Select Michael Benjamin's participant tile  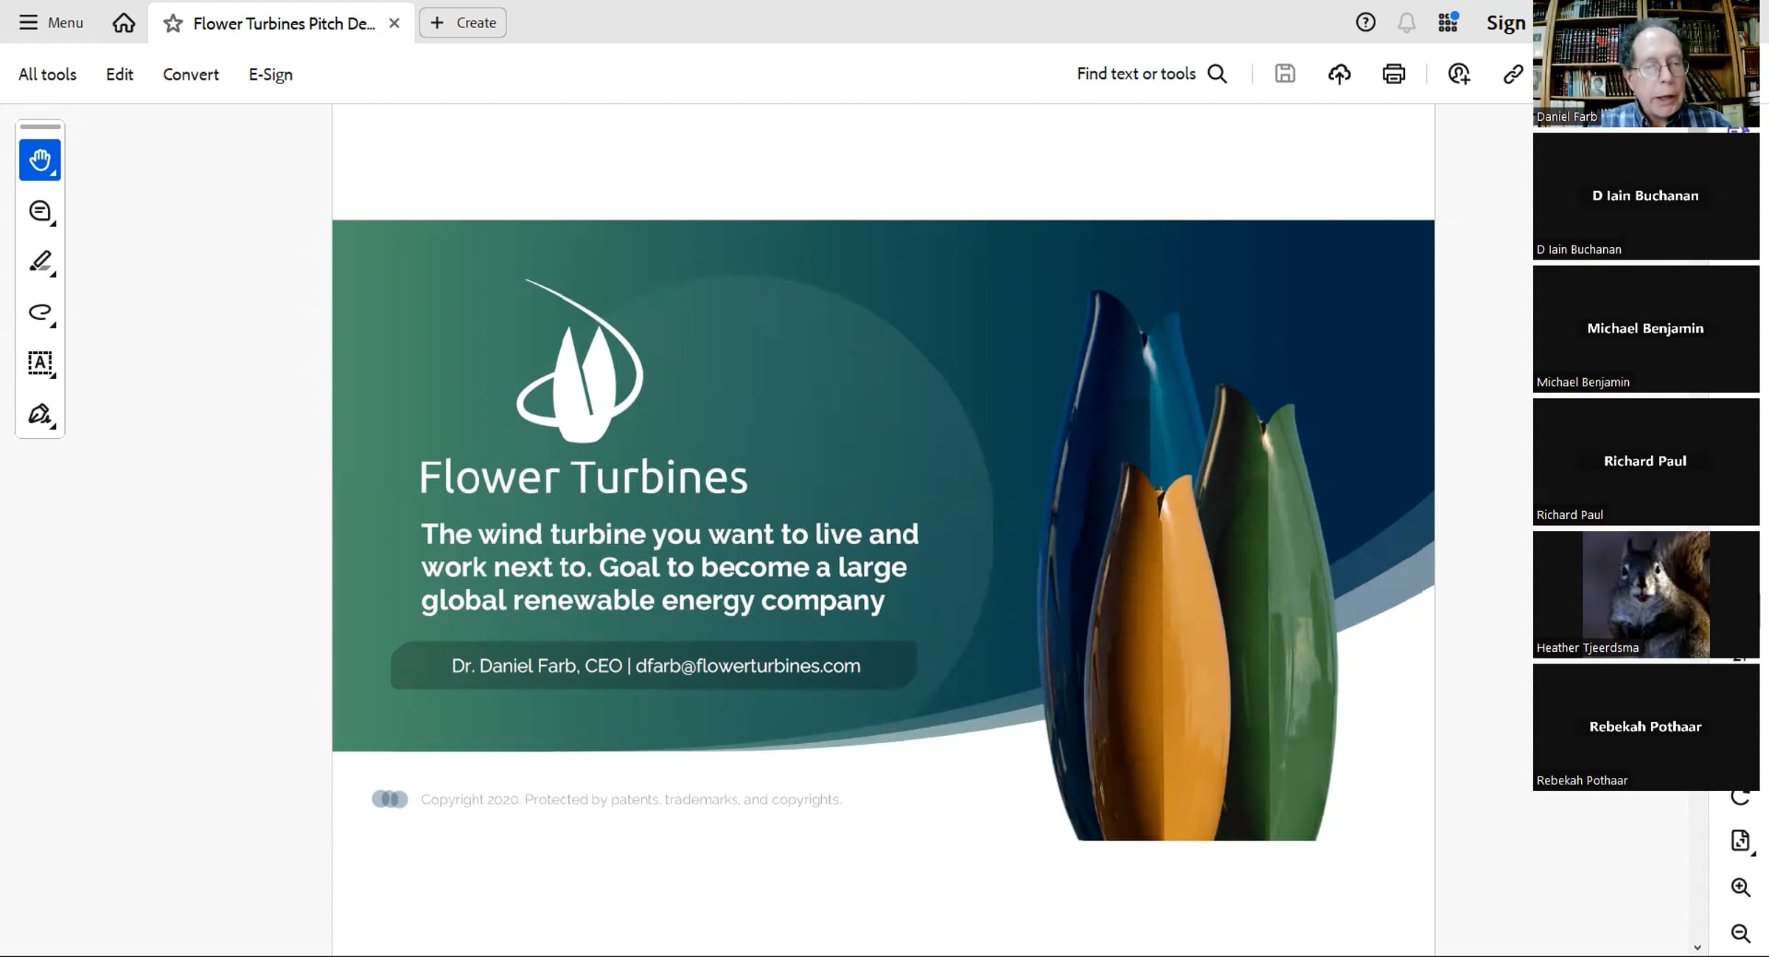tap(1646, 329)
